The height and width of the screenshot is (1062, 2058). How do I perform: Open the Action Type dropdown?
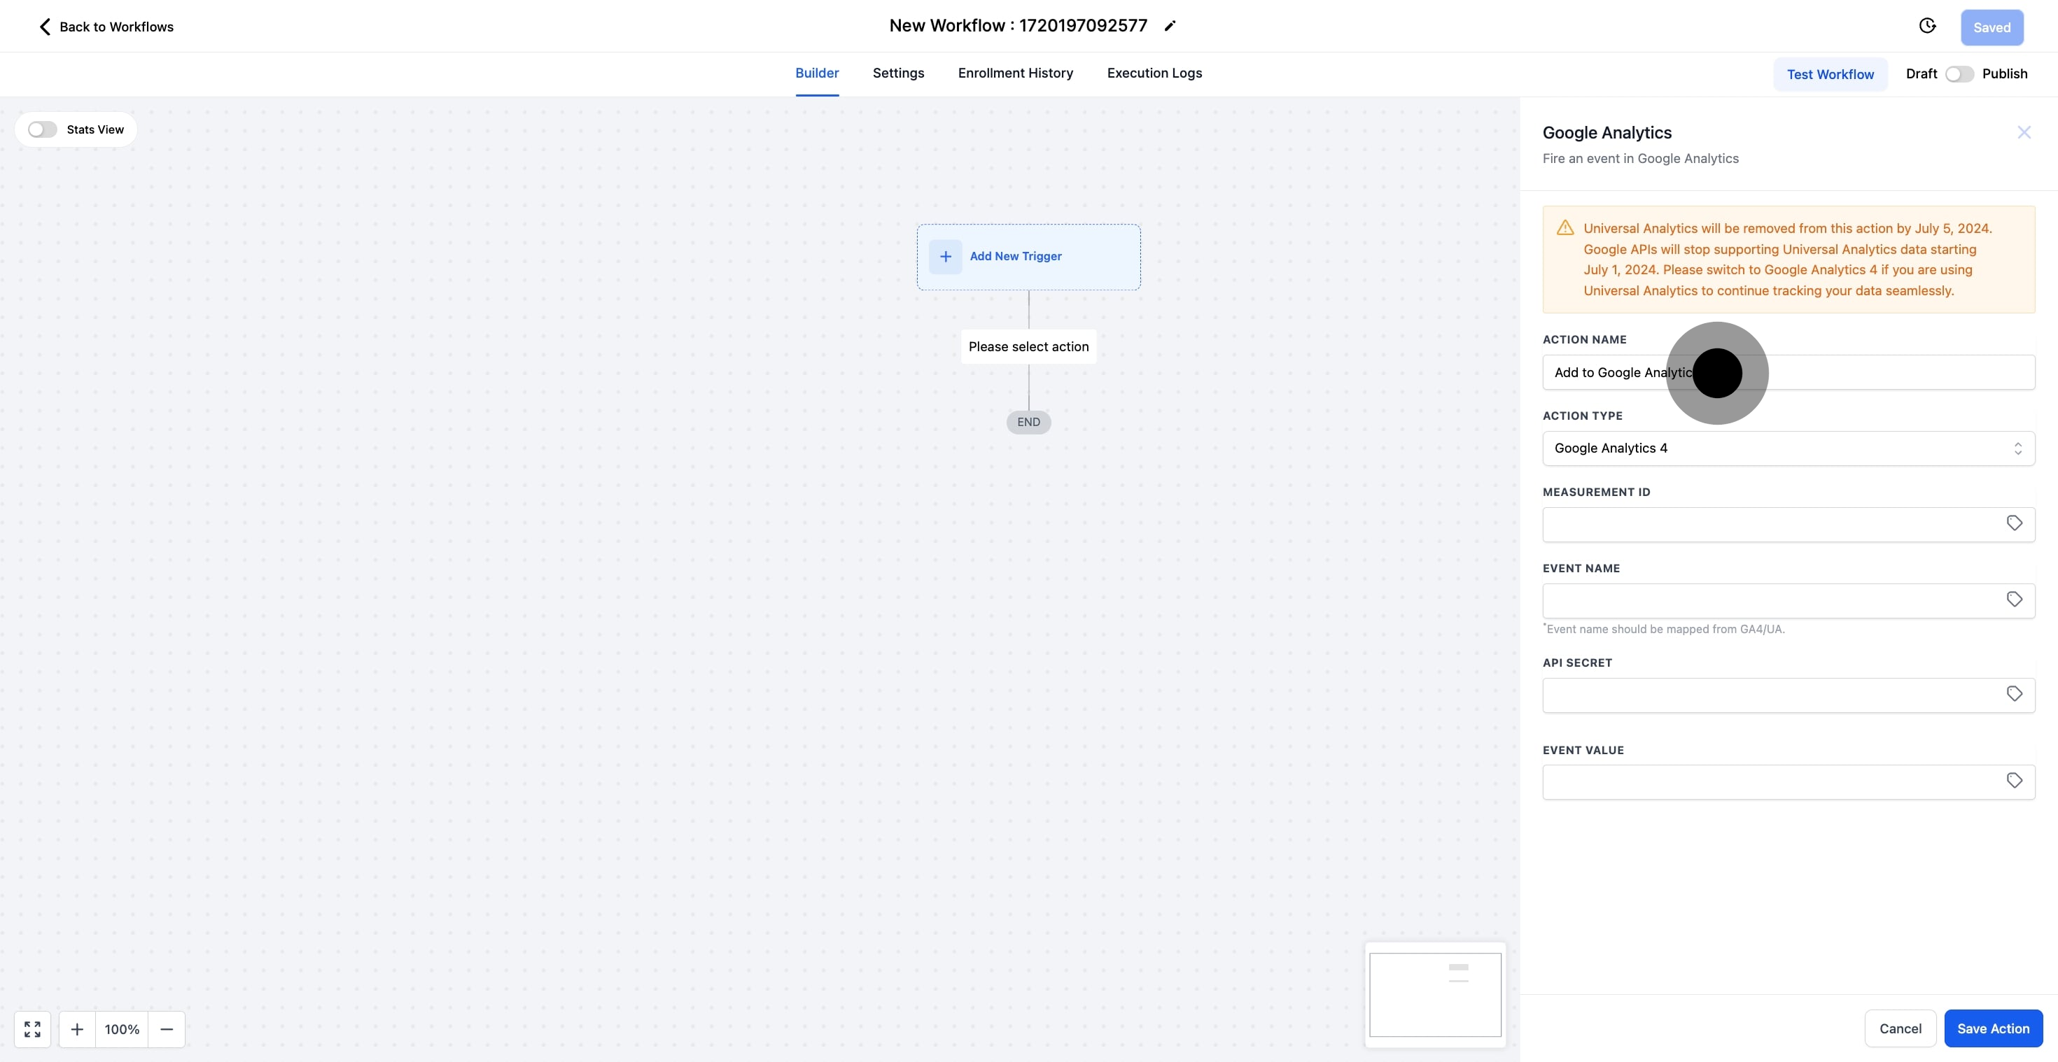[x=1788, y=448]
